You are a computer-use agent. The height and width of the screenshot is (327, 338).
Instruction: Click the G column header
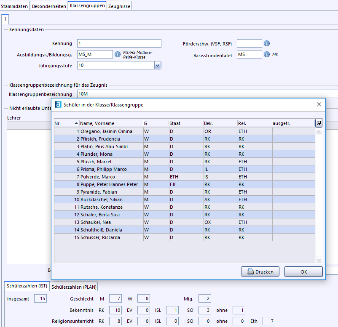[156, 123]
